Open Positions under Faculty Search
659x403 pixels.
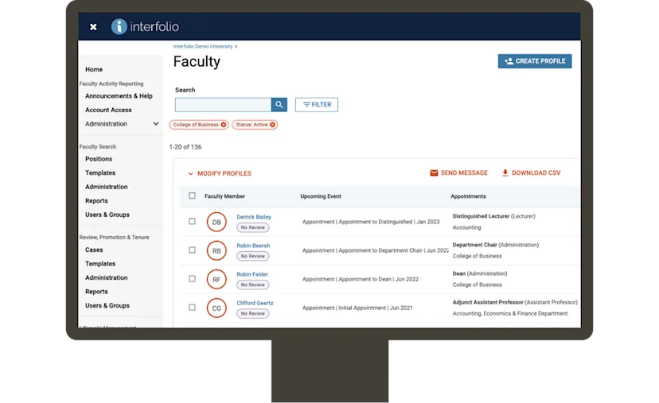pyautogui.click(x=99, y=159)
